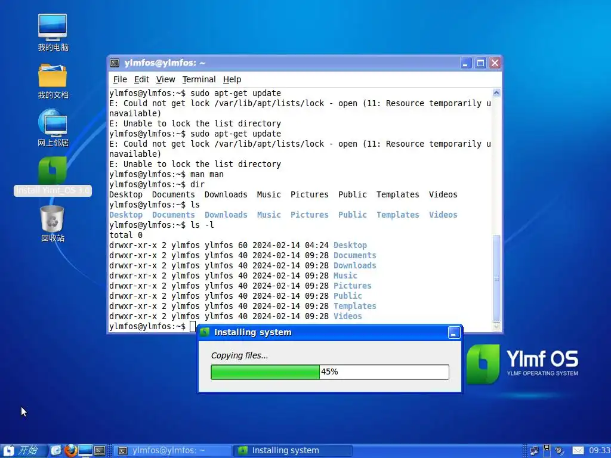This screenshot has width=611, height=458.
Task: Click blue Templates in the ls output row
Action: (x=397, y=215)
